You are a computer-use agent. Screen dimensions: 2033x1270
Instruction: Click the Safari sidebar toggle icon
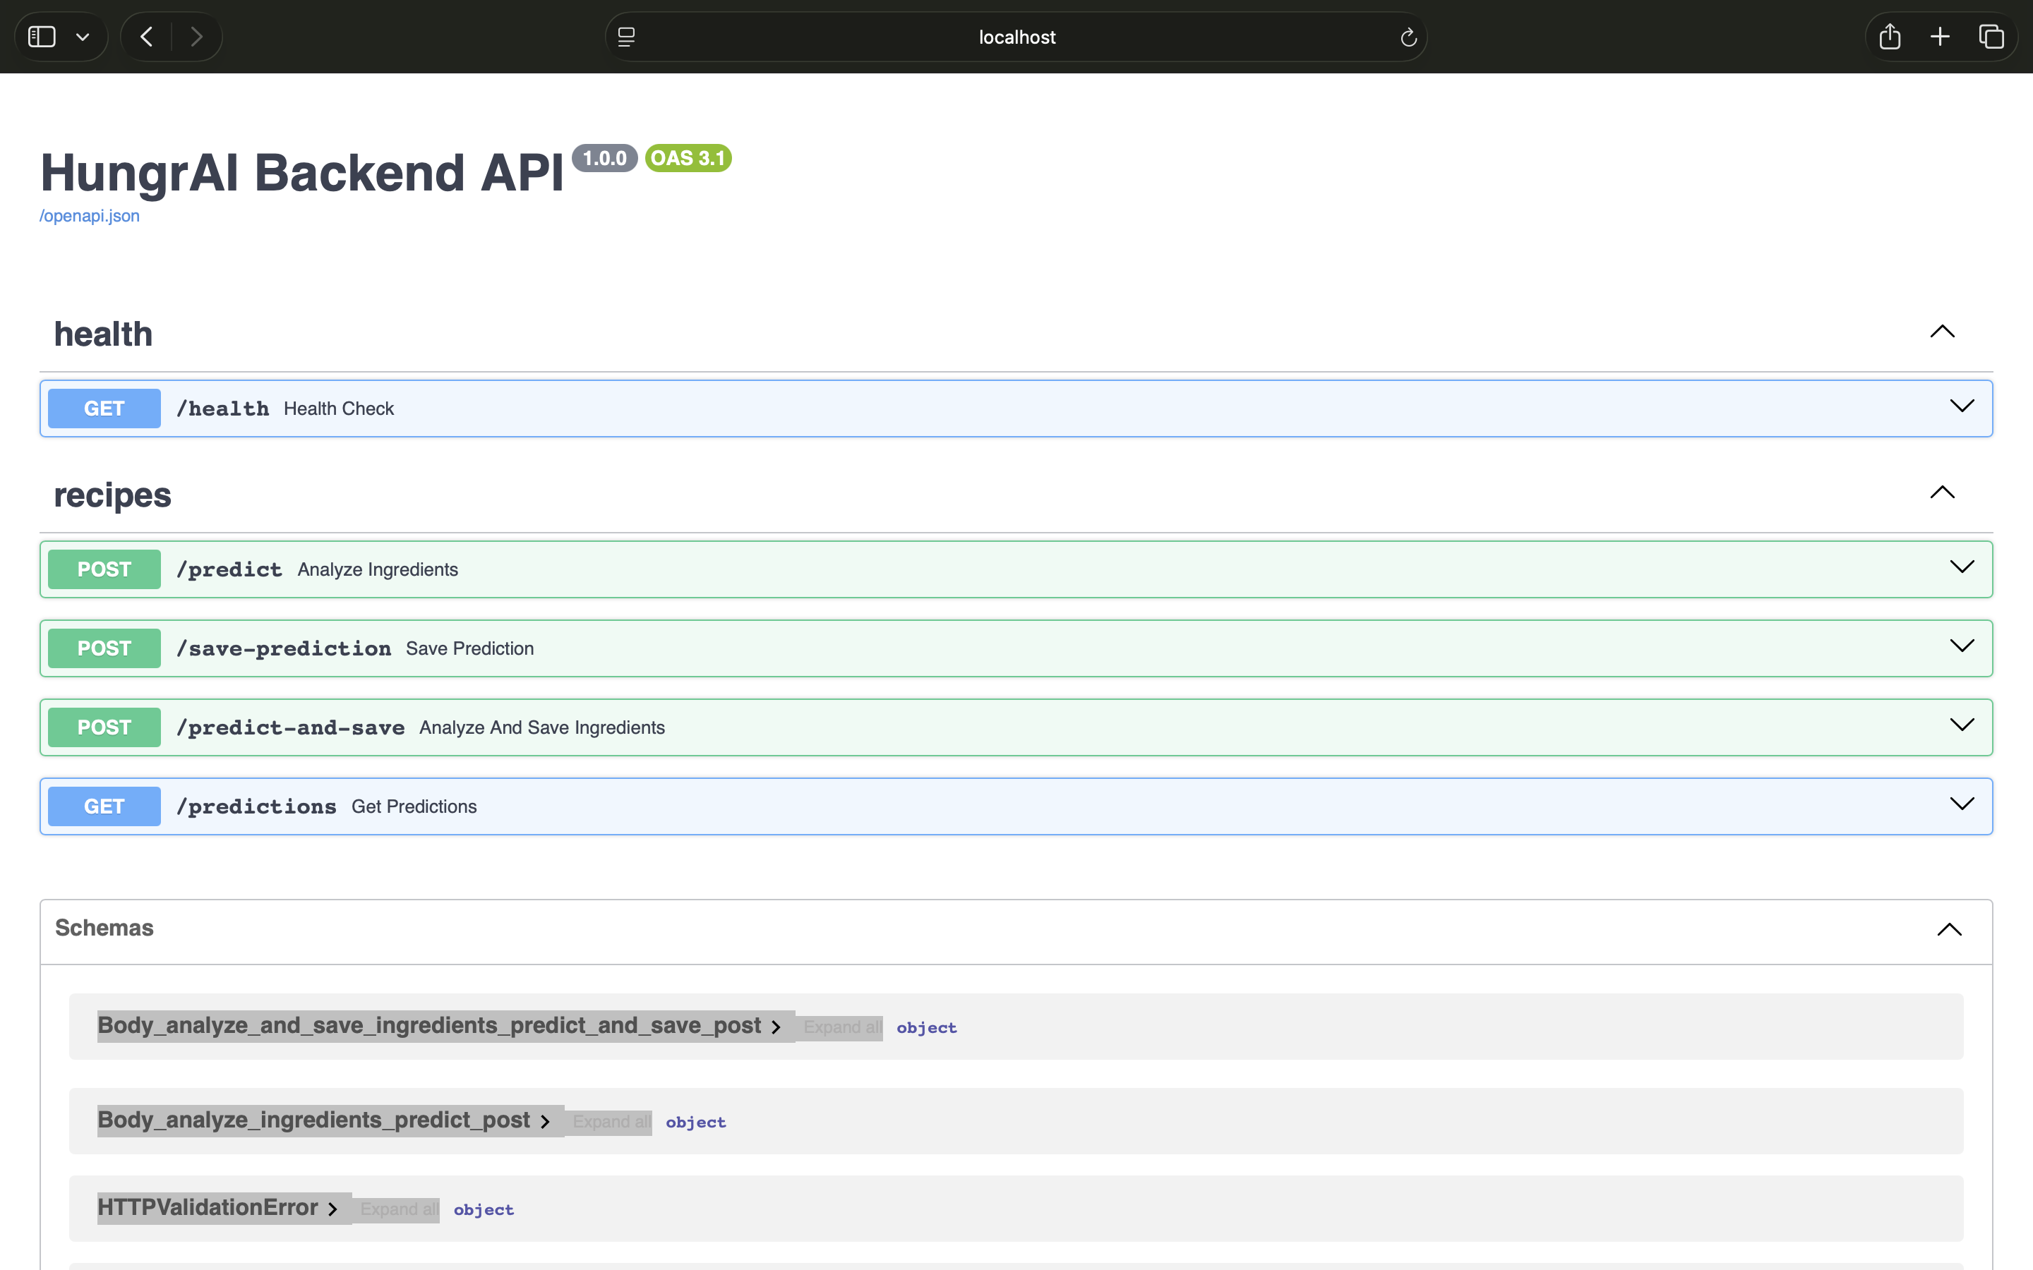pyautogui.click(x=42, y=37)
